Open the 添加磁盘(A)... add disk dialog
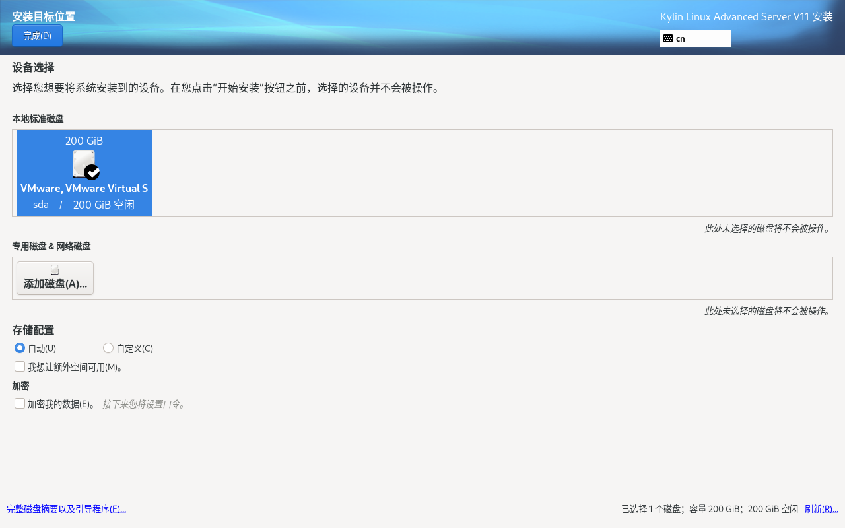The image size is (845, 528). point(55,278)
